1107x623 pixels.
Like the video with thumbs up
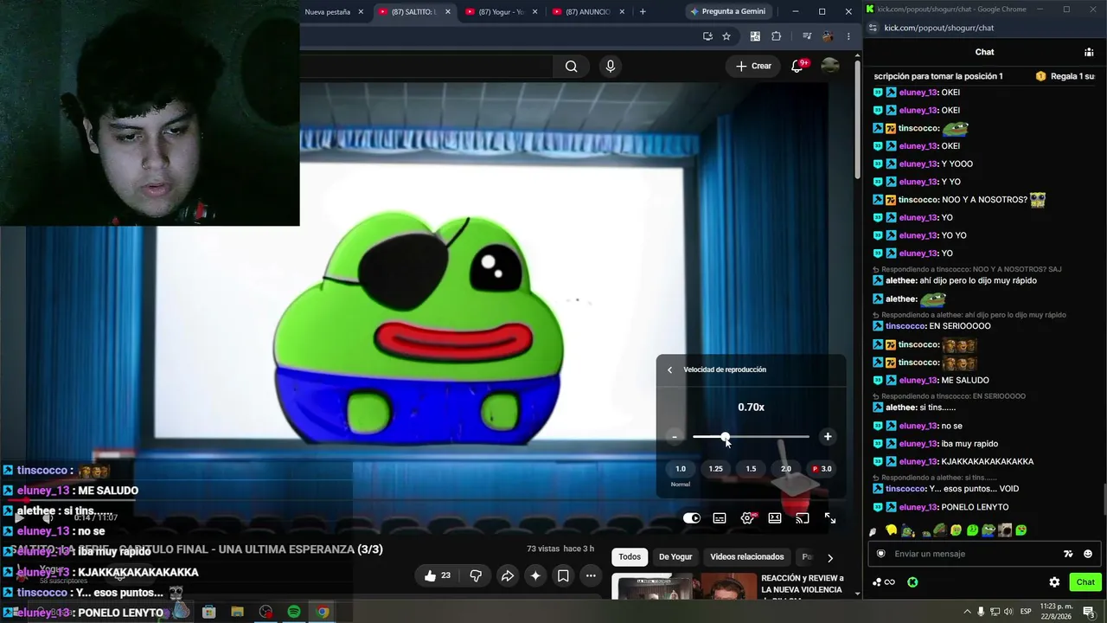point(438,575)
